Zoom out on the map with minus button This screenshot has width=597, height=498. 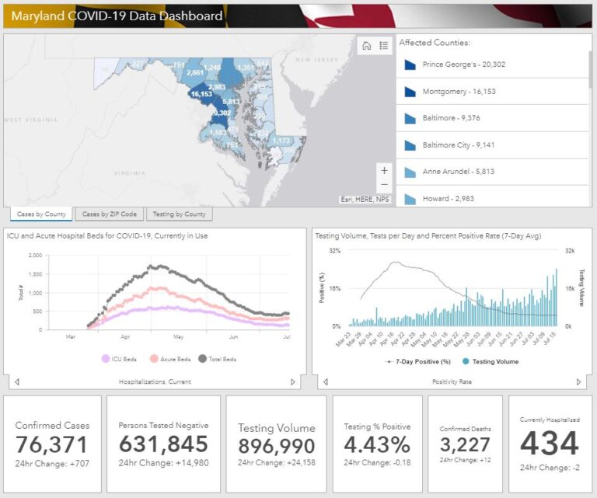(384, 185)
